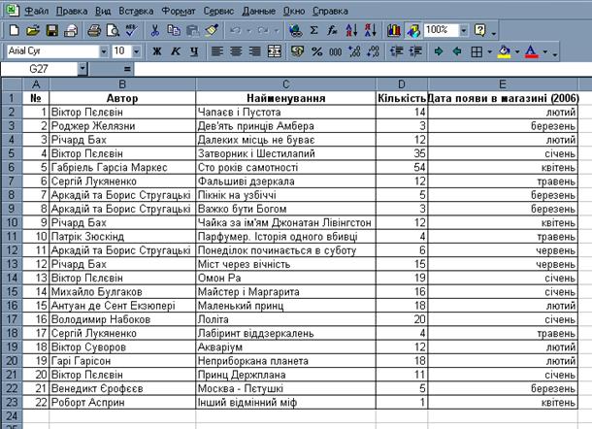
Task: Open the Файл menu
Action: point(37,12)
